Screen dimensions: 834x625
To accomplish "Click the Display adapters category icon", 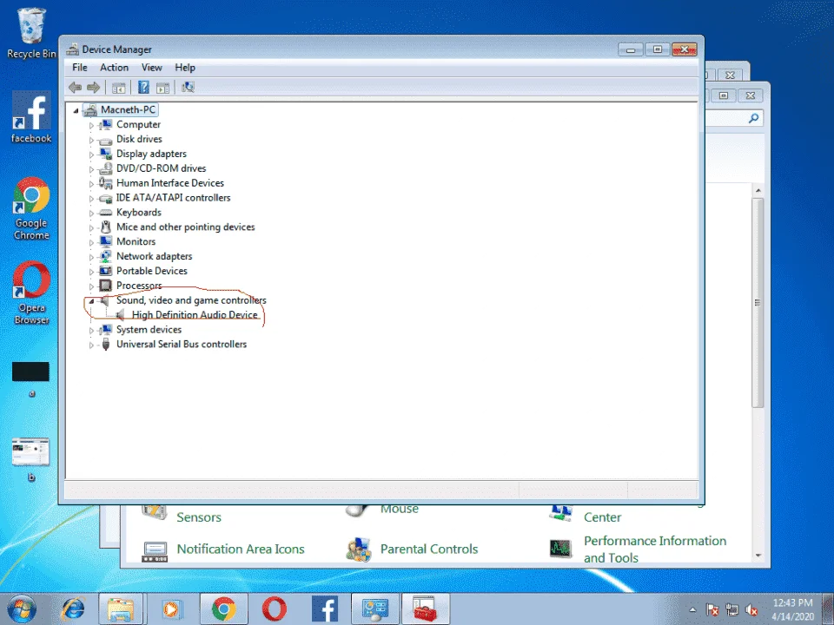I will [105, 155].
